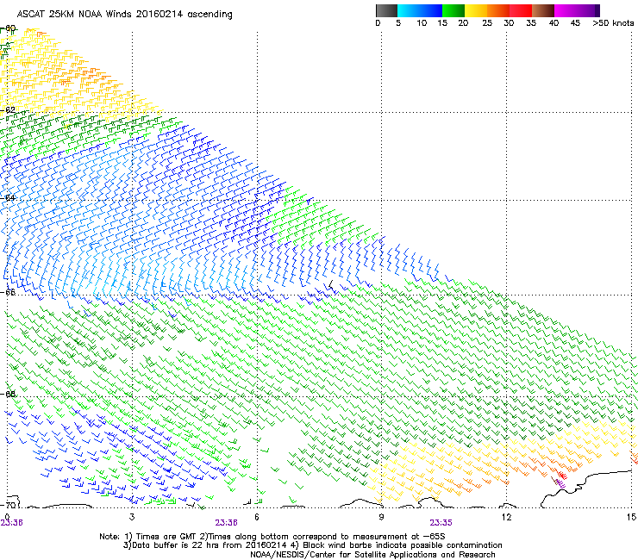638x560 pixels.
Task: Choose the brown 35–40 knots legend segment
Action: 543,10
